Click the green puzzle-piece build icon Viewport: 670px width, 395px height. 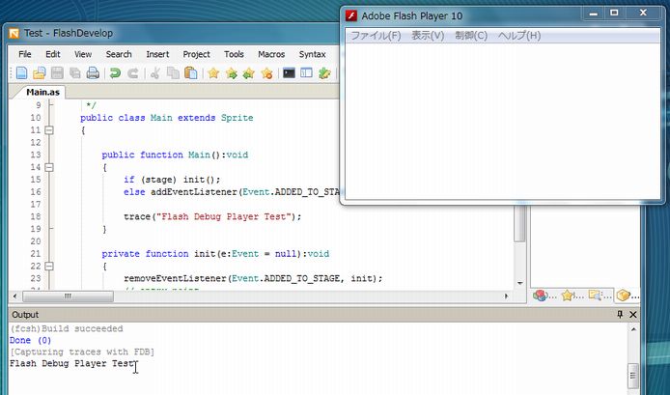324,73
